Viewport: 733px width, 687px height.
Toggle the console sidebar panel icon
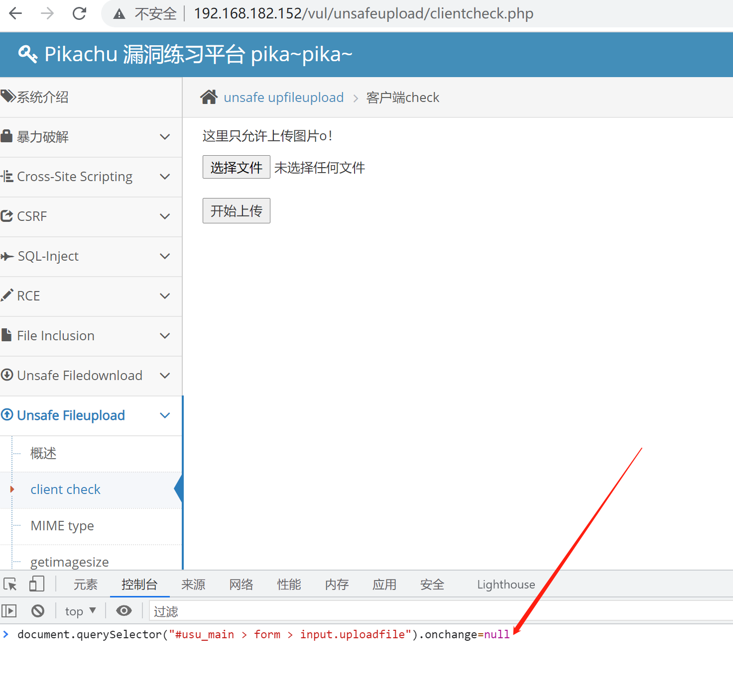click(9, 610)
